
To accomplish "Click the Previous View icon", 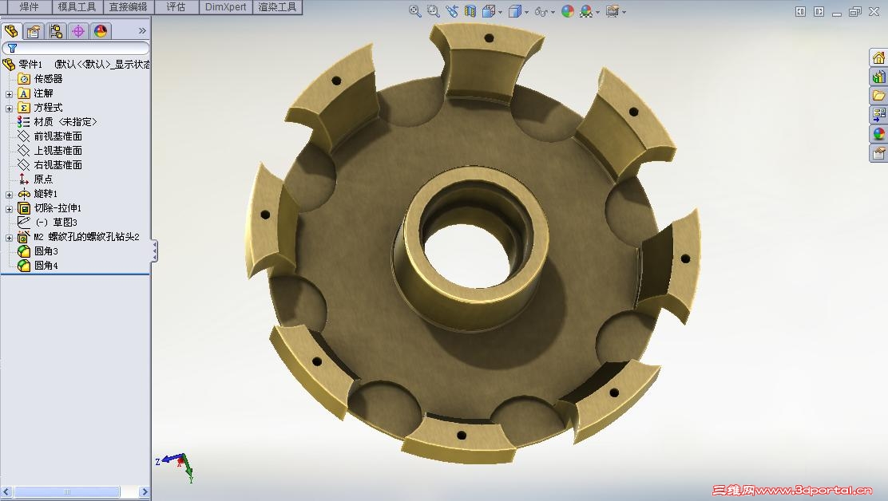I will click(452, 11).
